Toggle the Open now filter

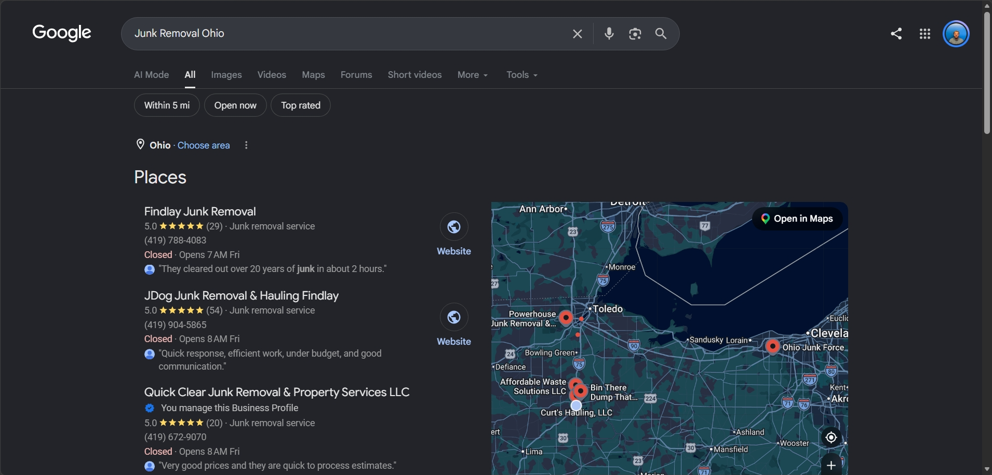(235, 105)
